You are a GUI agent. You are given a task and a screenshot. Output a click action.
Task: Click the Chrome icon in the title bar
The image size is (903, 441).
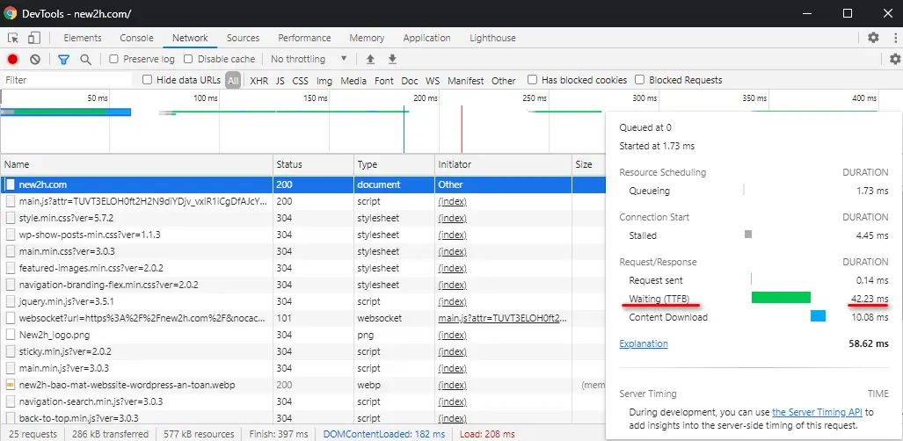pyautogui.click(x=11, y=13)
